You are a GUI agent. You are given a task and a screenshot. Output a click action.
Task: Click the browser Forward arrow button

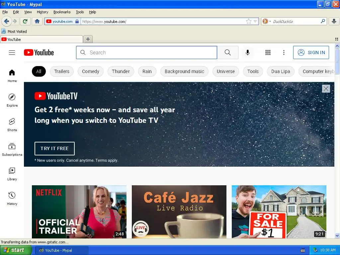click(x=15, y=21)
